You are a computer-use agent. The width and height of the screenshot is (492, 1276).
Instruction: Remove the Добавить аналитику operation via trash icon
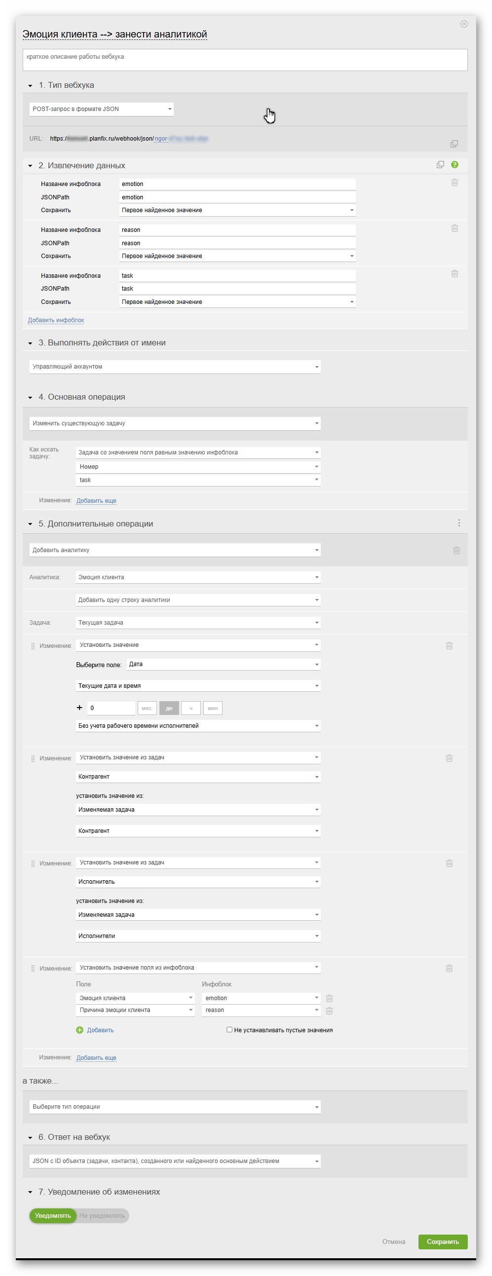456,550
